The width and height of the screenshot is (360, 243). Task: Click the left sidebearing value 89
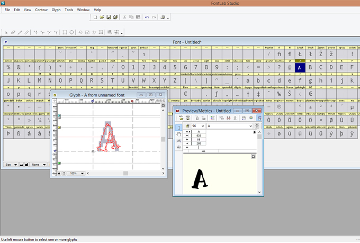199,139
